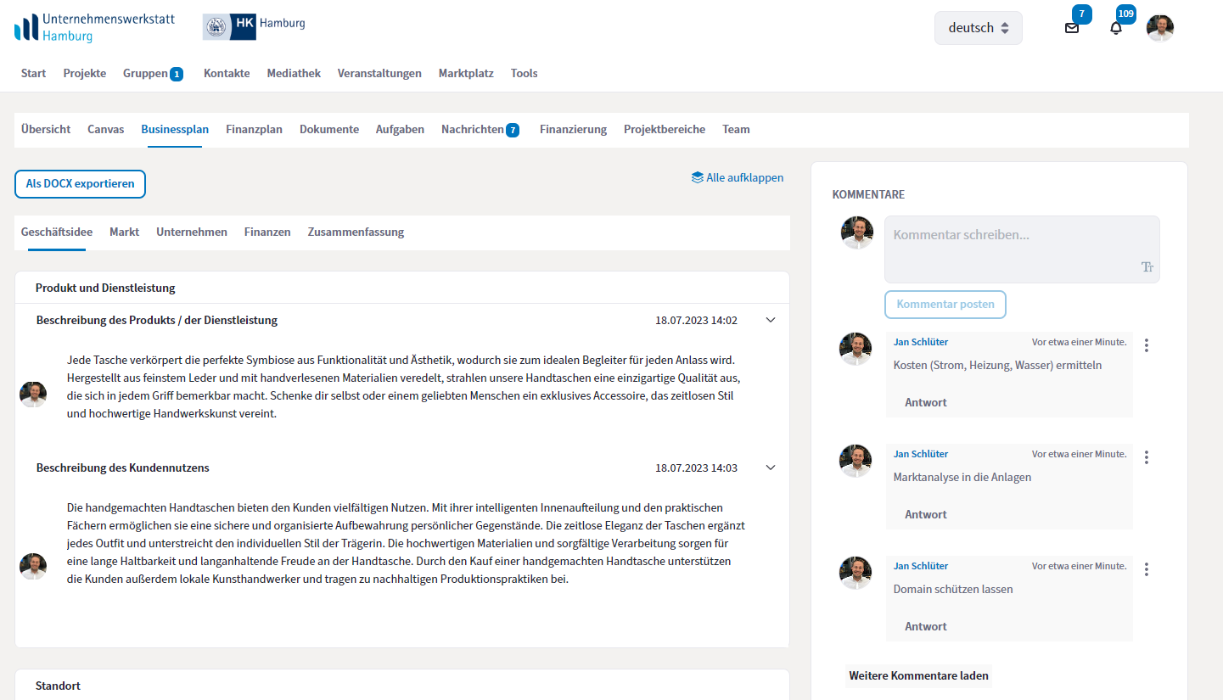Open options menu for Kosten comment
Viewport: 1223px width, 700px height.
[1147, 345]
